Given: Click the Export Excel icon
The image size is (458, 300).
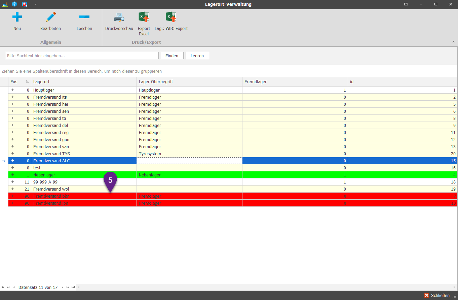Looking at the screenshot, I should (144, 17).
